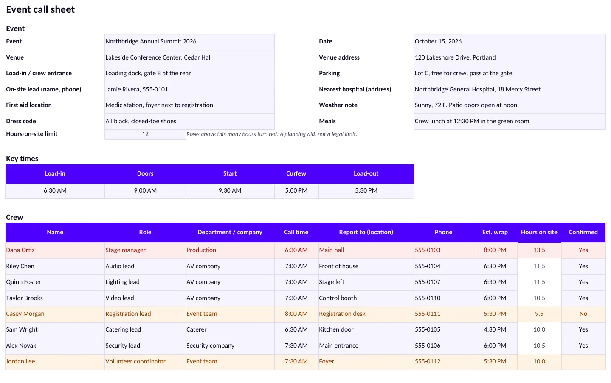The width and height of the screenshot is (611, 383).
Task: Select the Role column header
Action: coord(145,233)
